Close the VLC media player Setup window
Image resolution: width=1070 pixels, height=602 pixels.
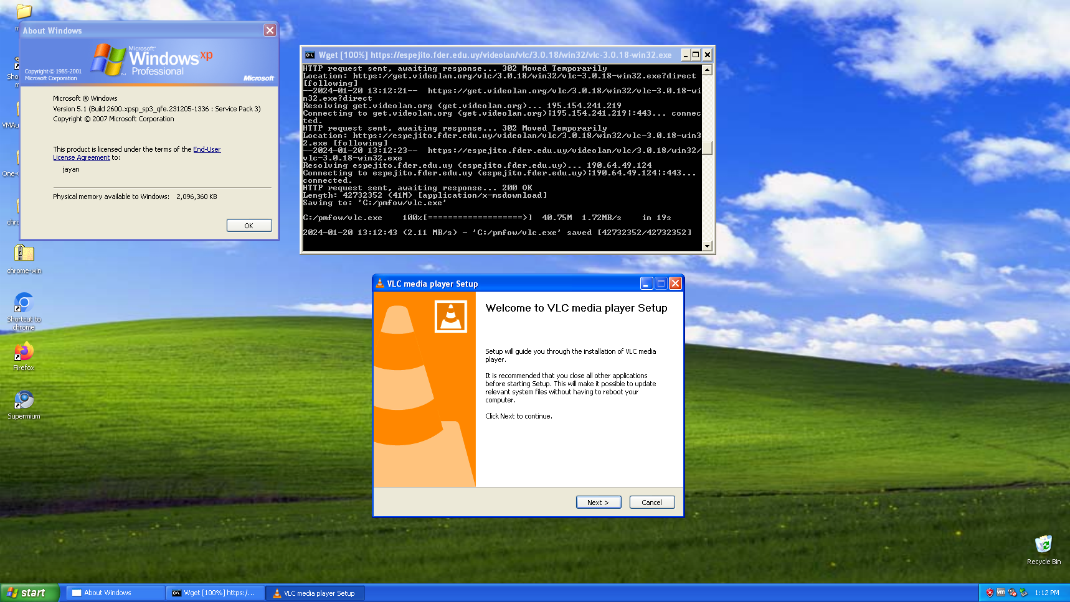(x=675, y=284)
